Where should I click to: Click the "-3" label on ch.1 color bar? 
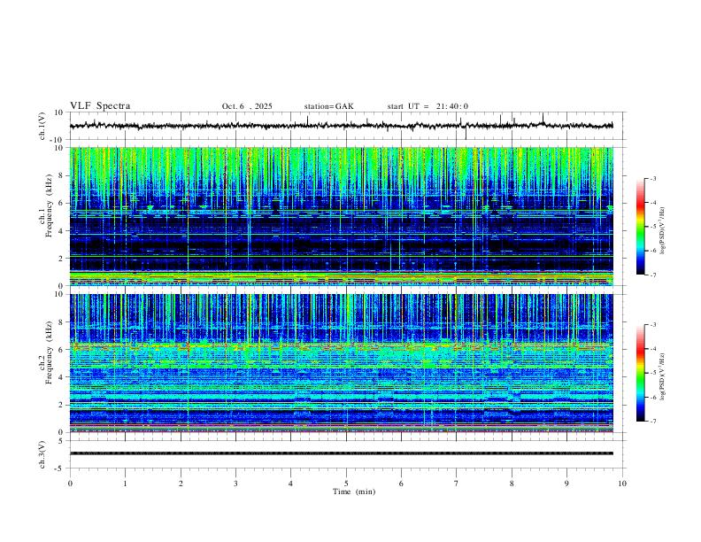(653, 178)
